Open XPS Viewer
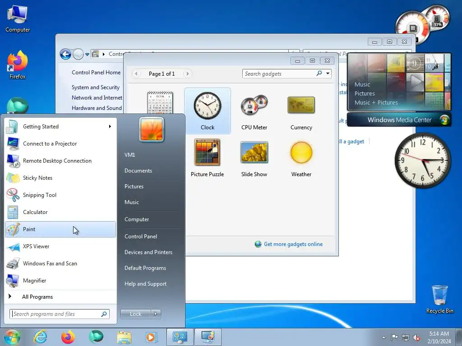 pos(60,246)
